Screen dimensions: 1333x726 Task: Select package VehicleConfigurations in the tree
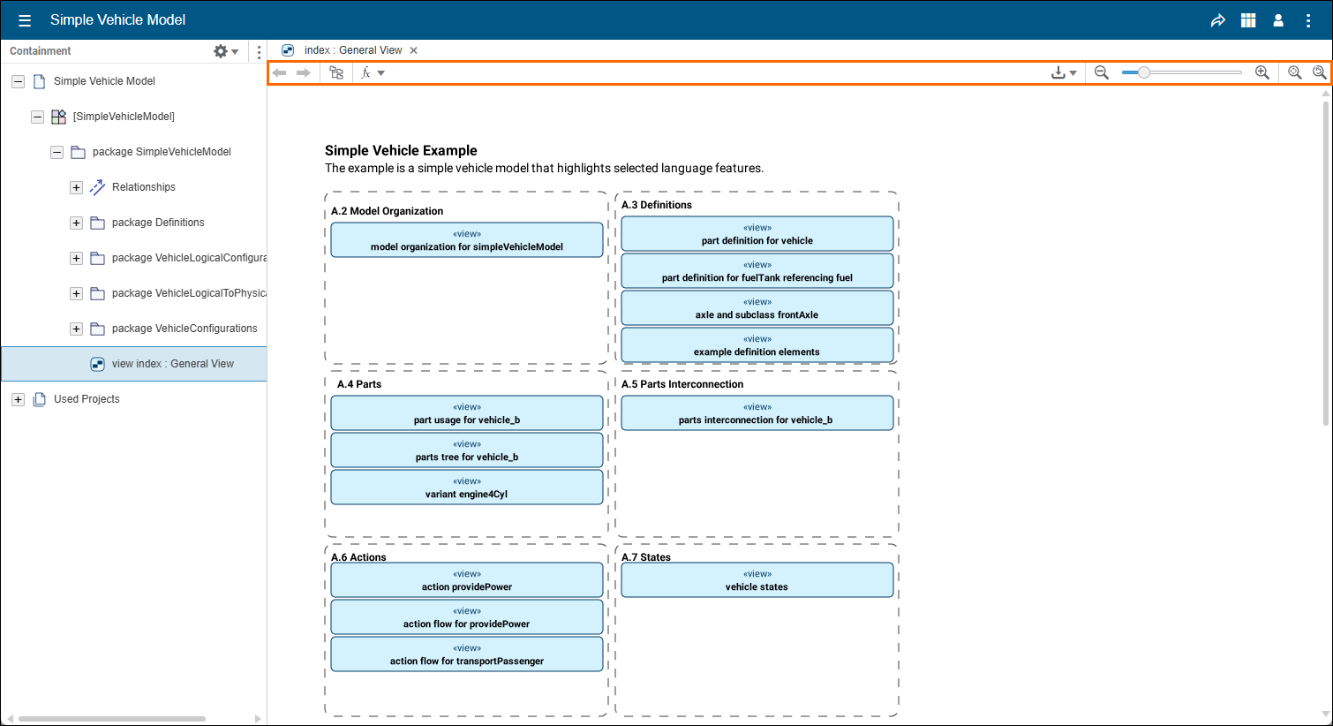point(185,329)
